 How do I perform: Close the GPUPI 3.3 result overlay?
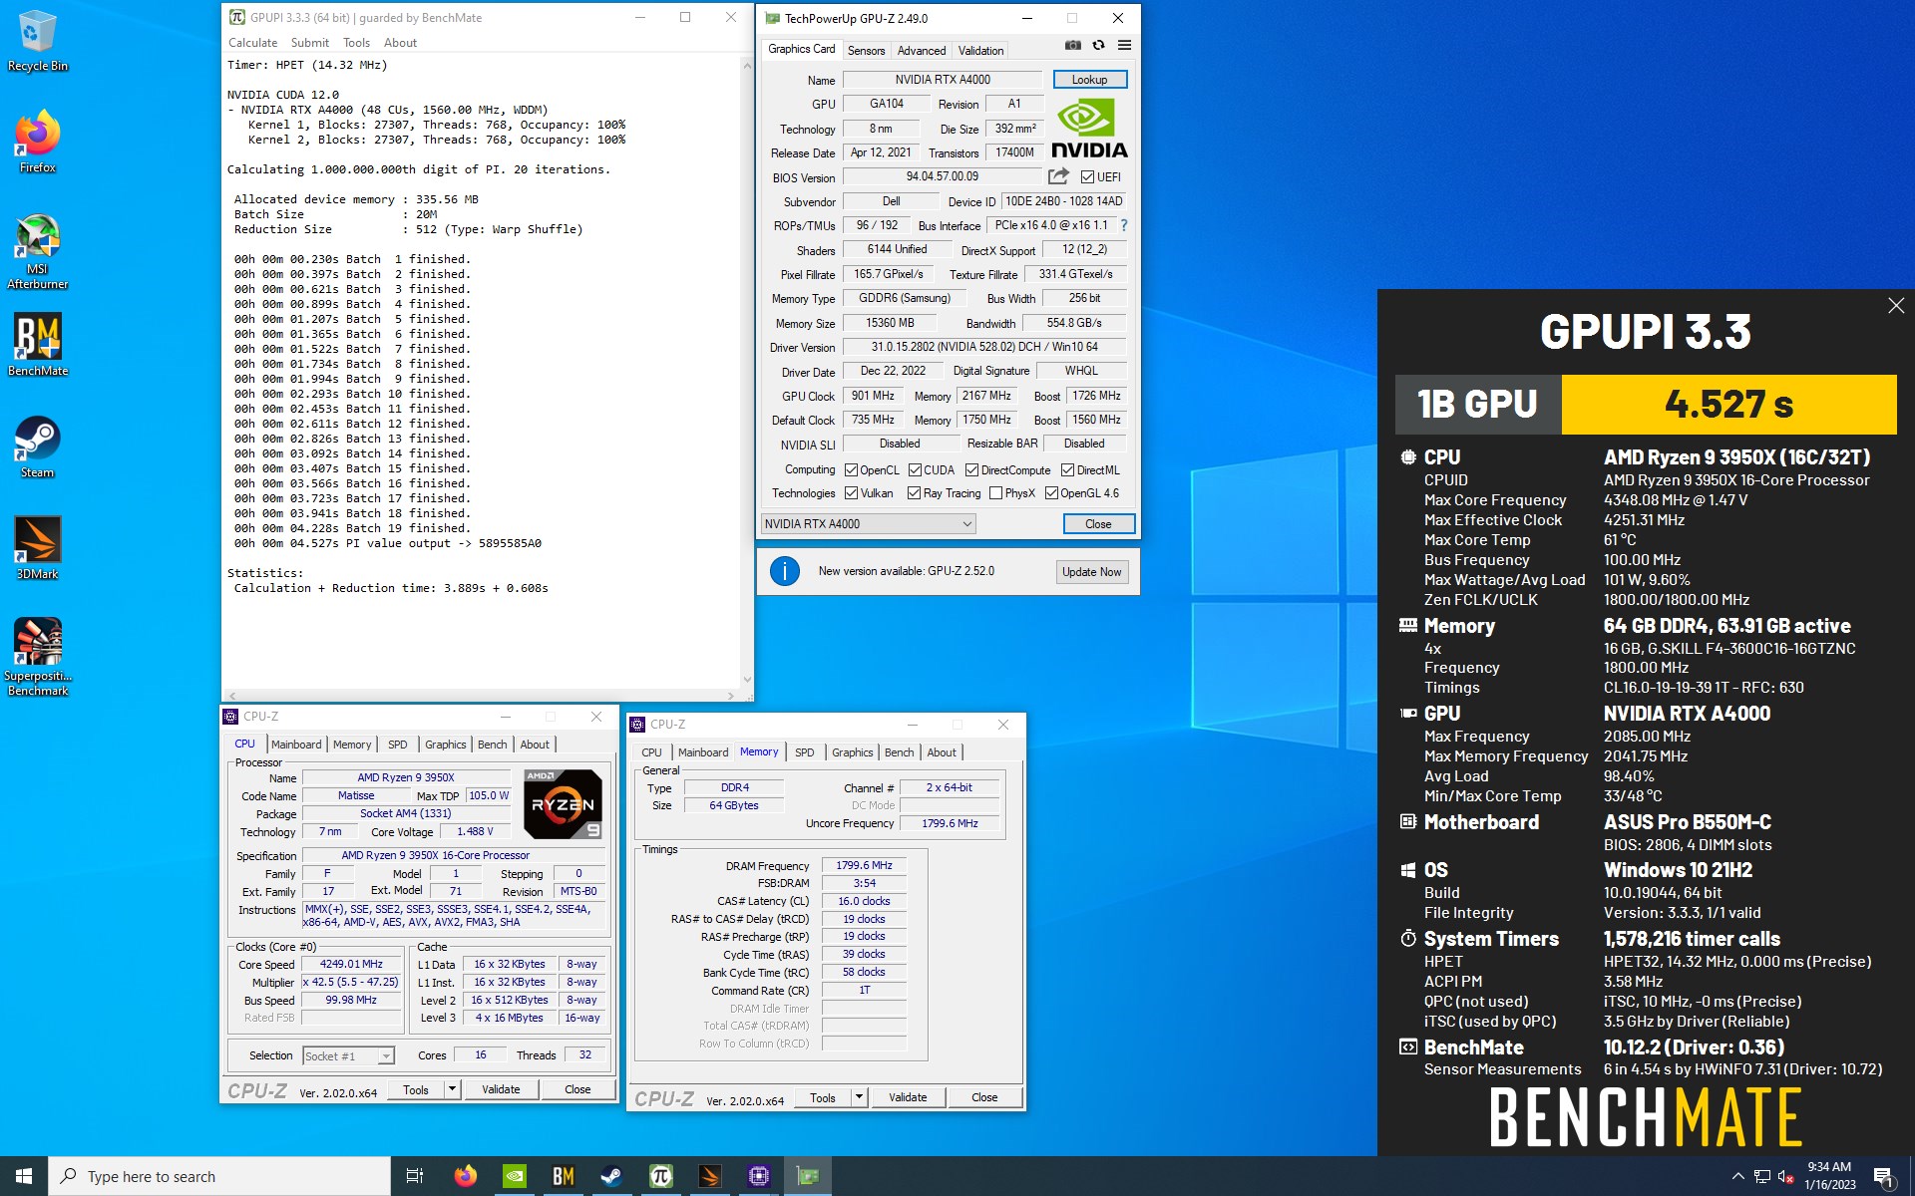tap(1896, 306)
